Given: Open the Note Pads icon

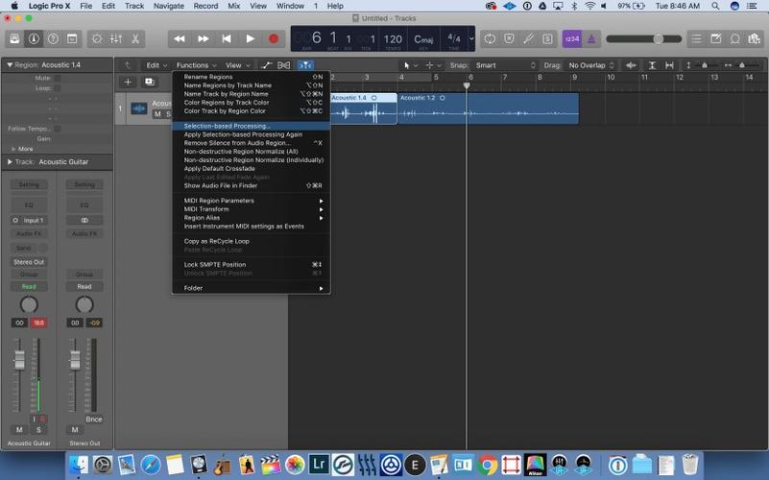Looking at the screenshot, I should click(x=715, y=38).
